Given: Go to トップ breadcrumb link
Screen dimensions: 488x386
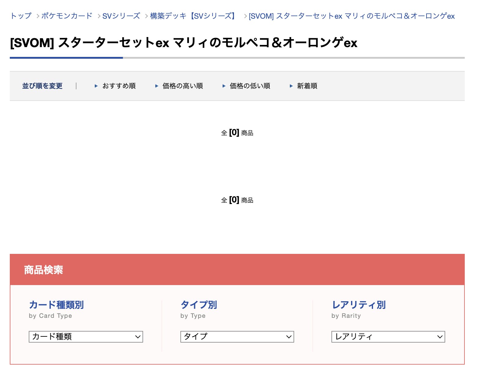Looking at the screenshot, I should pyautogui.click(x=21, y=16).
